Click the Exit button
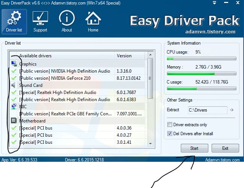The width and height of the screenshot is (244, 188). pyautogui.click(x=225, y=148)
